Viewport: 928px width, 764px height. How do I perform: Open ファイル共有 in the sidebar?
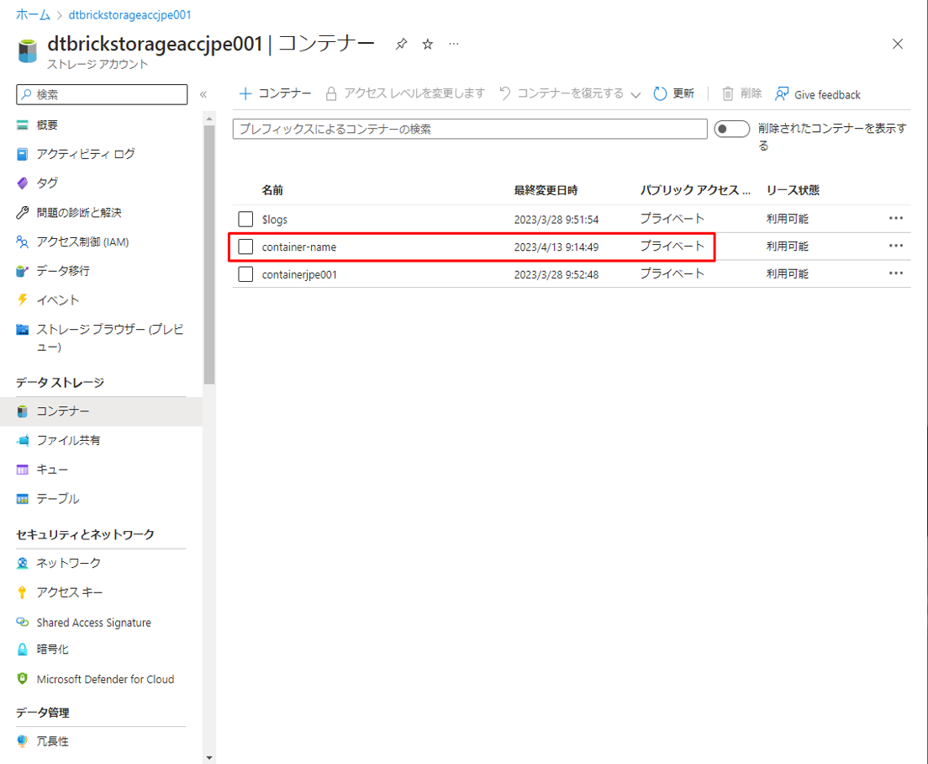tap(68, 440)
